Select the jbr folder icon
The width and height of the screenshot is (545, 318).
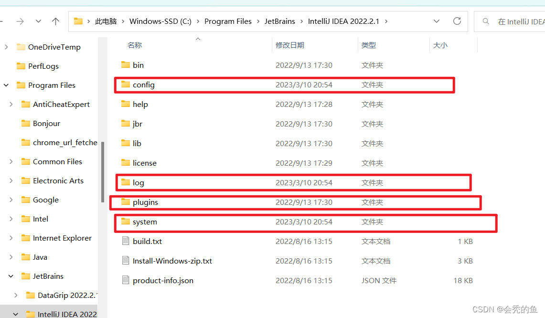coord(126,123)
